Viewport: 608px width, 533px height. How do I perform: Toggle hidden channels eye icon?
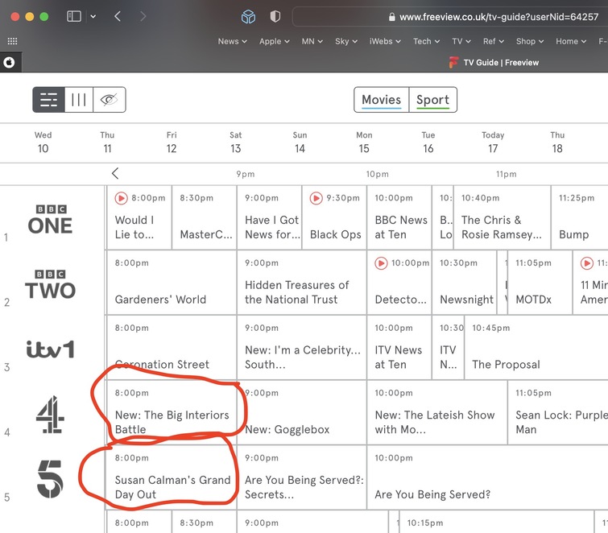[110, 100]
